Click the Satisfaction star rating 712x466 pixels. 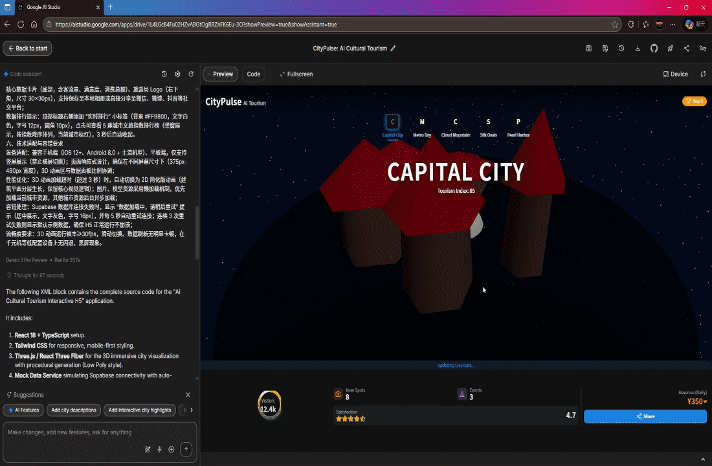click(x=351, y=419)
